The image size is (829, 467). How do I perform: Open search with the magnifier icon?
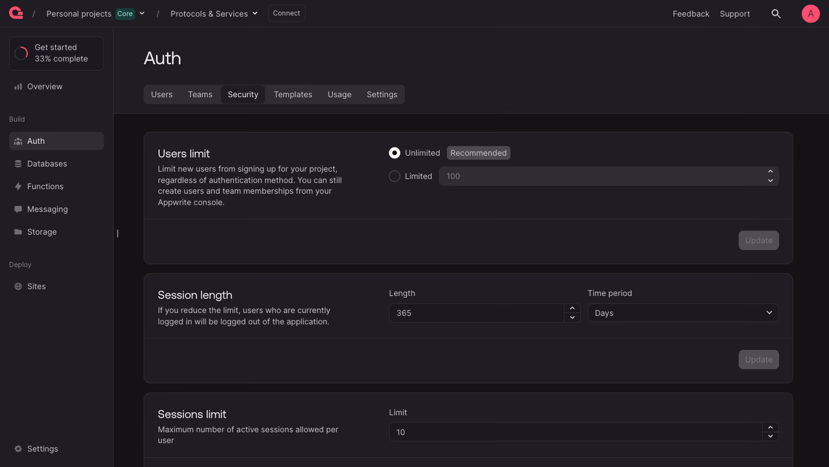coord(776,14)
